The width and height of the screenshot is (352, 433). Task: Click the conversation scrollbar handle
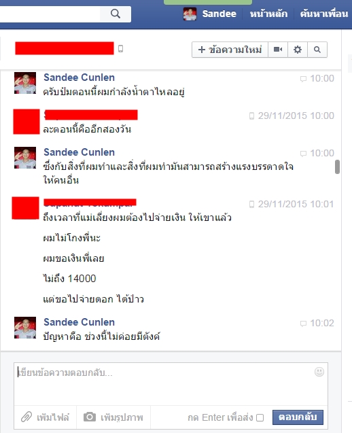337,167
